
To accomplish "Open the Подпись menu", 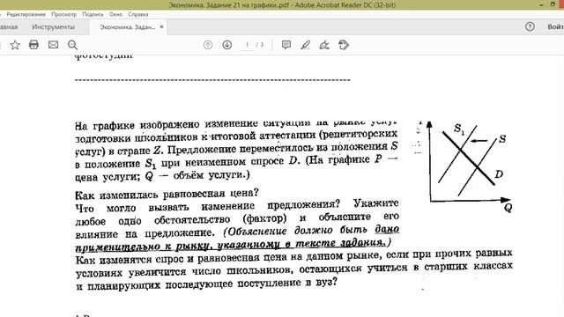I will click(93, 14).
